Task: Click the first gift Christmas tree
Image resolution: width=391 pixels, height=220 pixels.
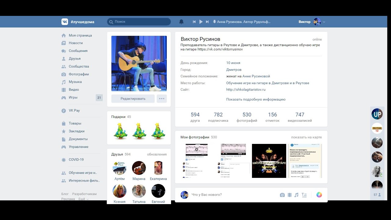Action: click(x=120, y=131)
